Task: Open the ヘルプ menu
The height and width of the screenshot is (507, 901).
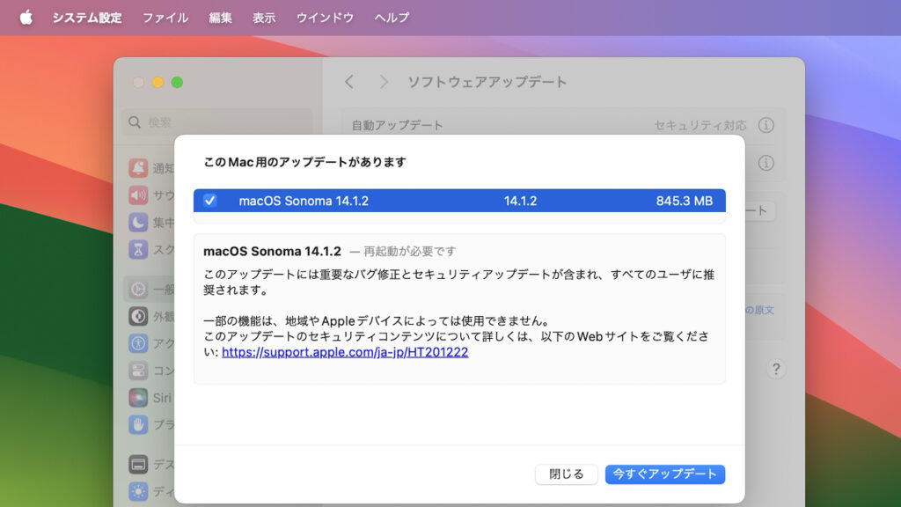Action: point(392,18)
